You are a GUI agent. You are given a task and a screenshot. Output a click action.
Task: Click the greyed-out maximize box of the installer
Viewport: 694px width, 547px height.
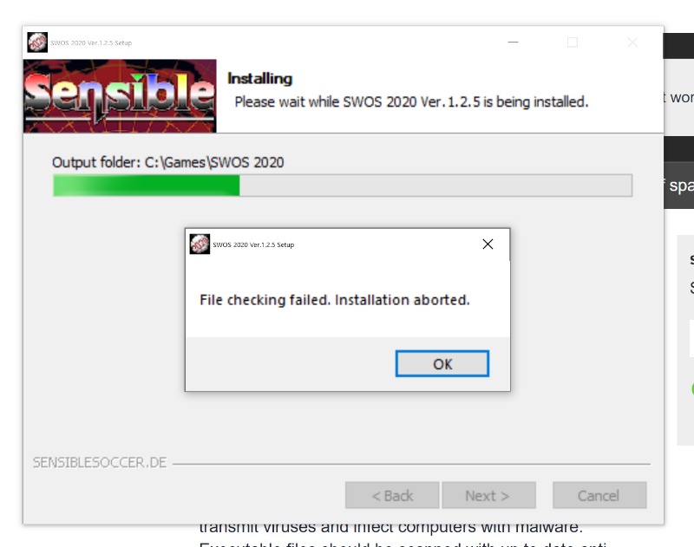click(x=573, y=42)
